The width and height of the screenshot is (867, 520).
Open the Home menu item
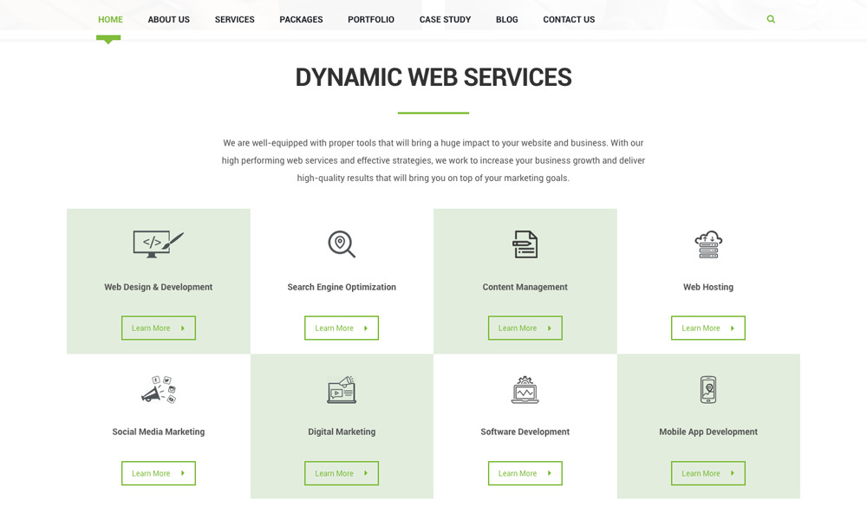click(x=110, y=19)
